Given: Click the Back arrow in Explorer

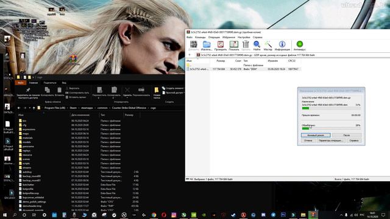Looking at the screenshot, I should click(19, 108).
